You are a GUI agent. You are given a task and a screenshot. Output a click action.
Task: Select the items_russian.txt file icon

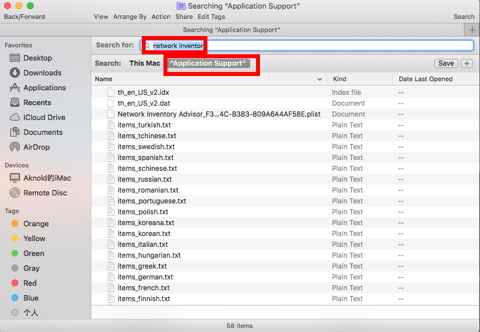(x=110, y=179)
